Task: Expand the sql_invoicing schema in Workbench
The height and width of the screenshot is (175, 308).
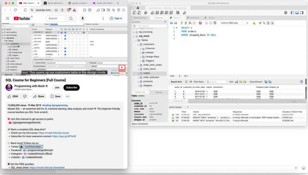Action: pyautogui.click(x=134, y=32)
